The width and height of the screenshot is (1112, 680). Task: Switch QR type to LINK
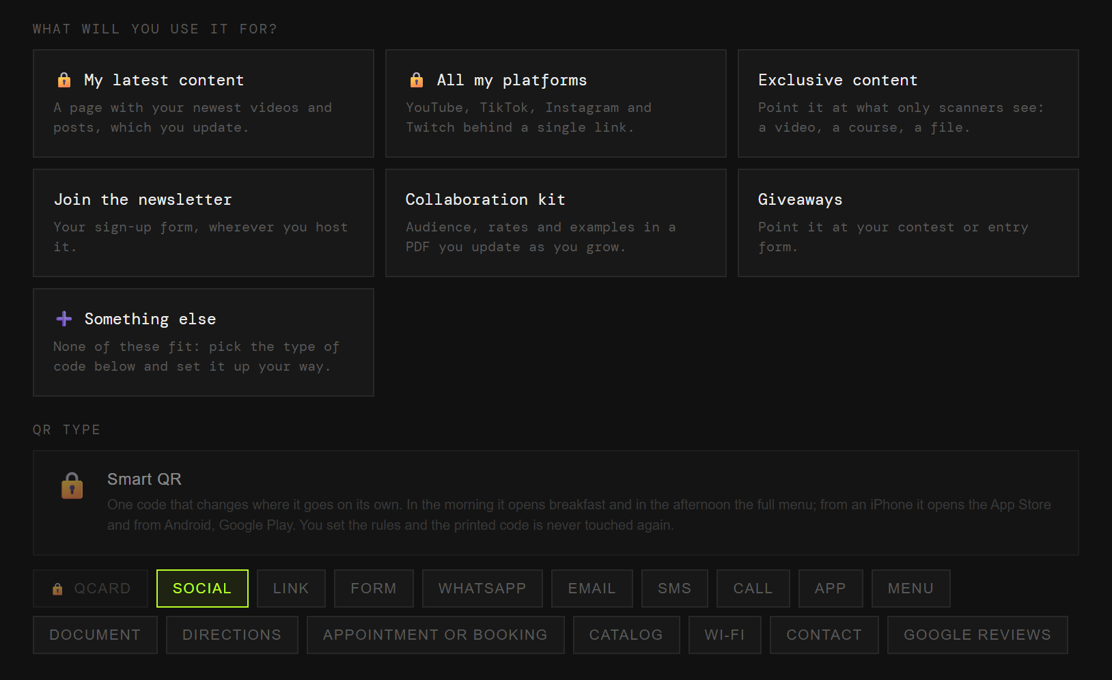click(x=291, y=589)
